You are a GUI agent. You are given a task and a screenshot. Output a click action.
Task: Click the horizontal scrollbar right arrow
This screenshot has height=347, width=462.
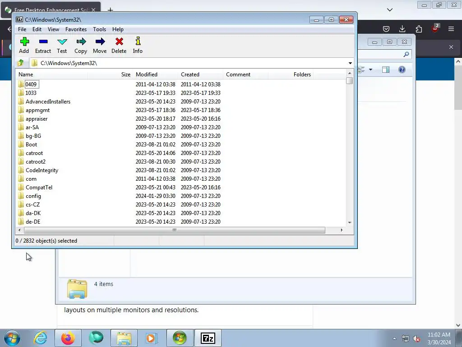(342, 230)
